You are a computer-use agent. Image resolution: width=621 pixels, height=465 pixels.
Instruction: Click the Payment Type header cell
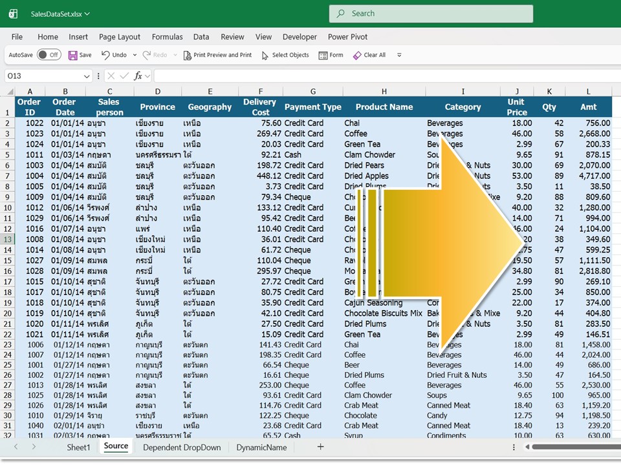tap(313, 107)
